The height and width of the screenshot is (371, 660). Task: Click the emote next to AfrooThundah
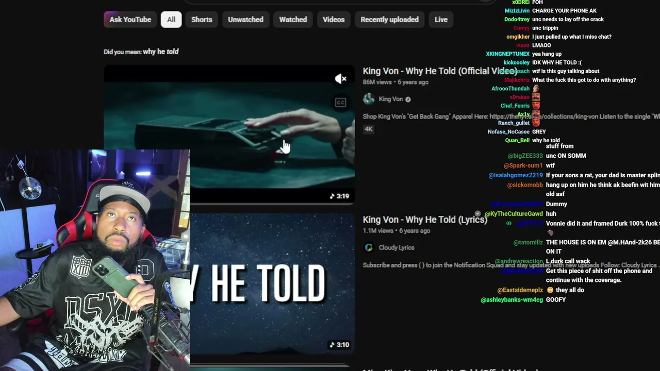(x=536, y=89)
